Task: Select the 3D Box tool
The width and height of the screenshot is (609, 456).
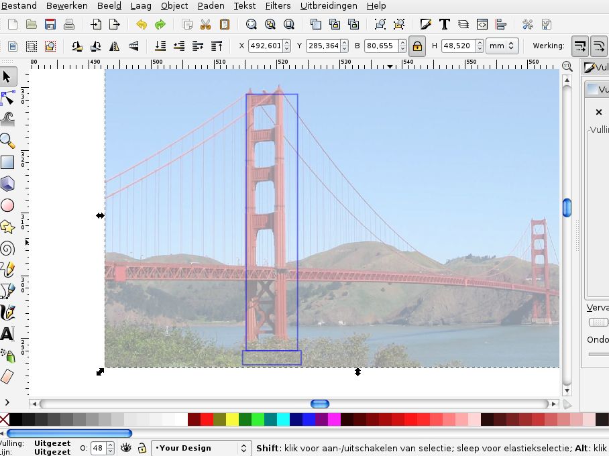Action: point(7,184)
